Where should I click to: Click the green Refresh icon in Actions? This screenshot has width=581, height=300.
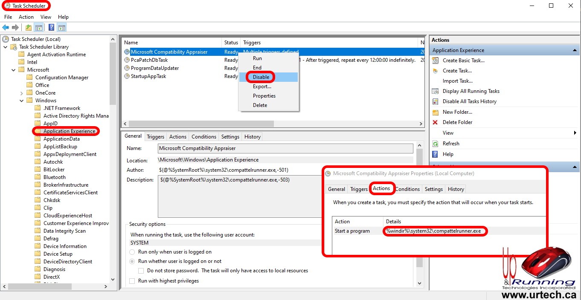[x=435, y=144]
